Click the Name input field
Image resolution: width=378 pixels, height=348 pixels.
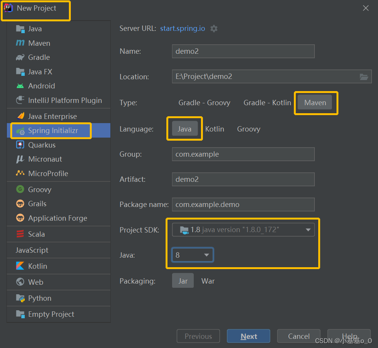243,51
